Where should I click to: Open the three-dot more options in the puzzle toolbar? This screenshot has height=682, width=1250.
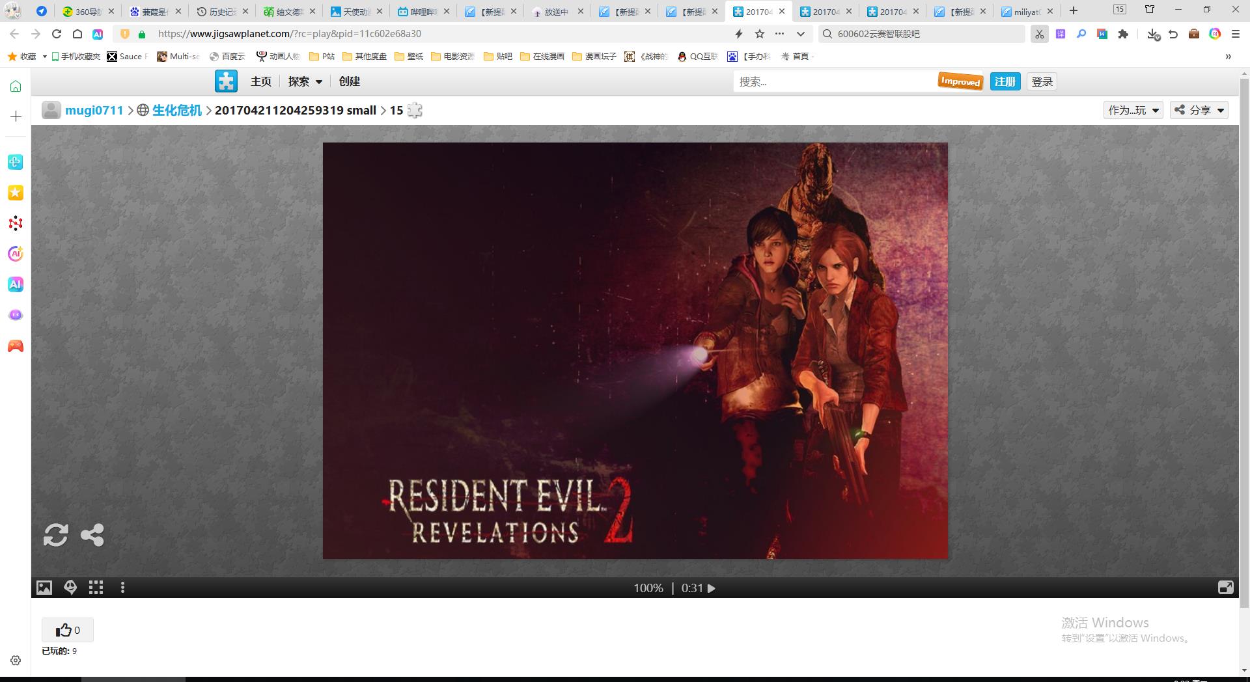[x=122, y=588]
